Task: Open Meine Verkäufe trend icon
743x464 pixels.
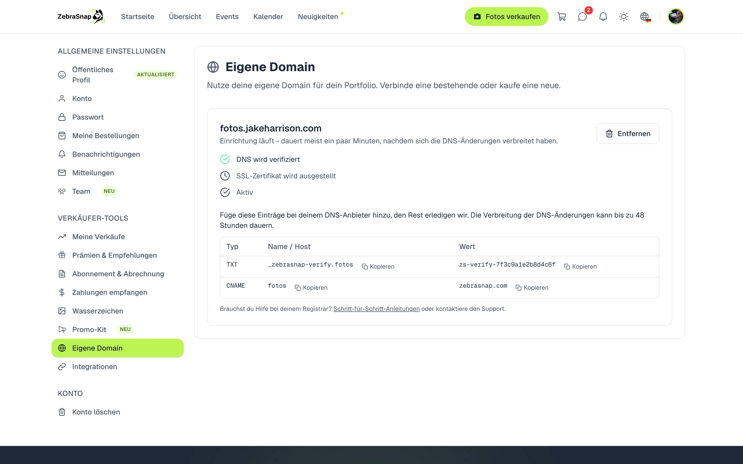Action: [x=118, y=237]
